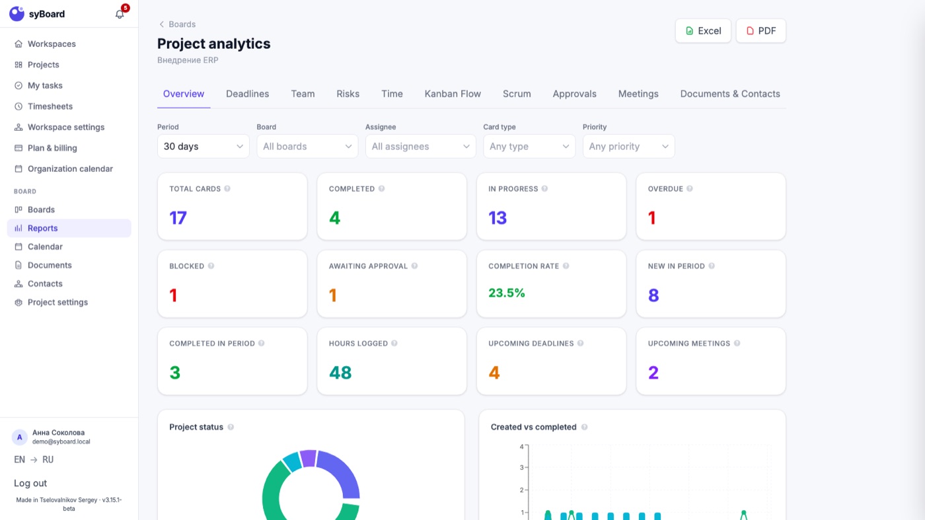This screenshot has height=520, width=925.
Task: Open the Time tab
Action: point(392,94)
